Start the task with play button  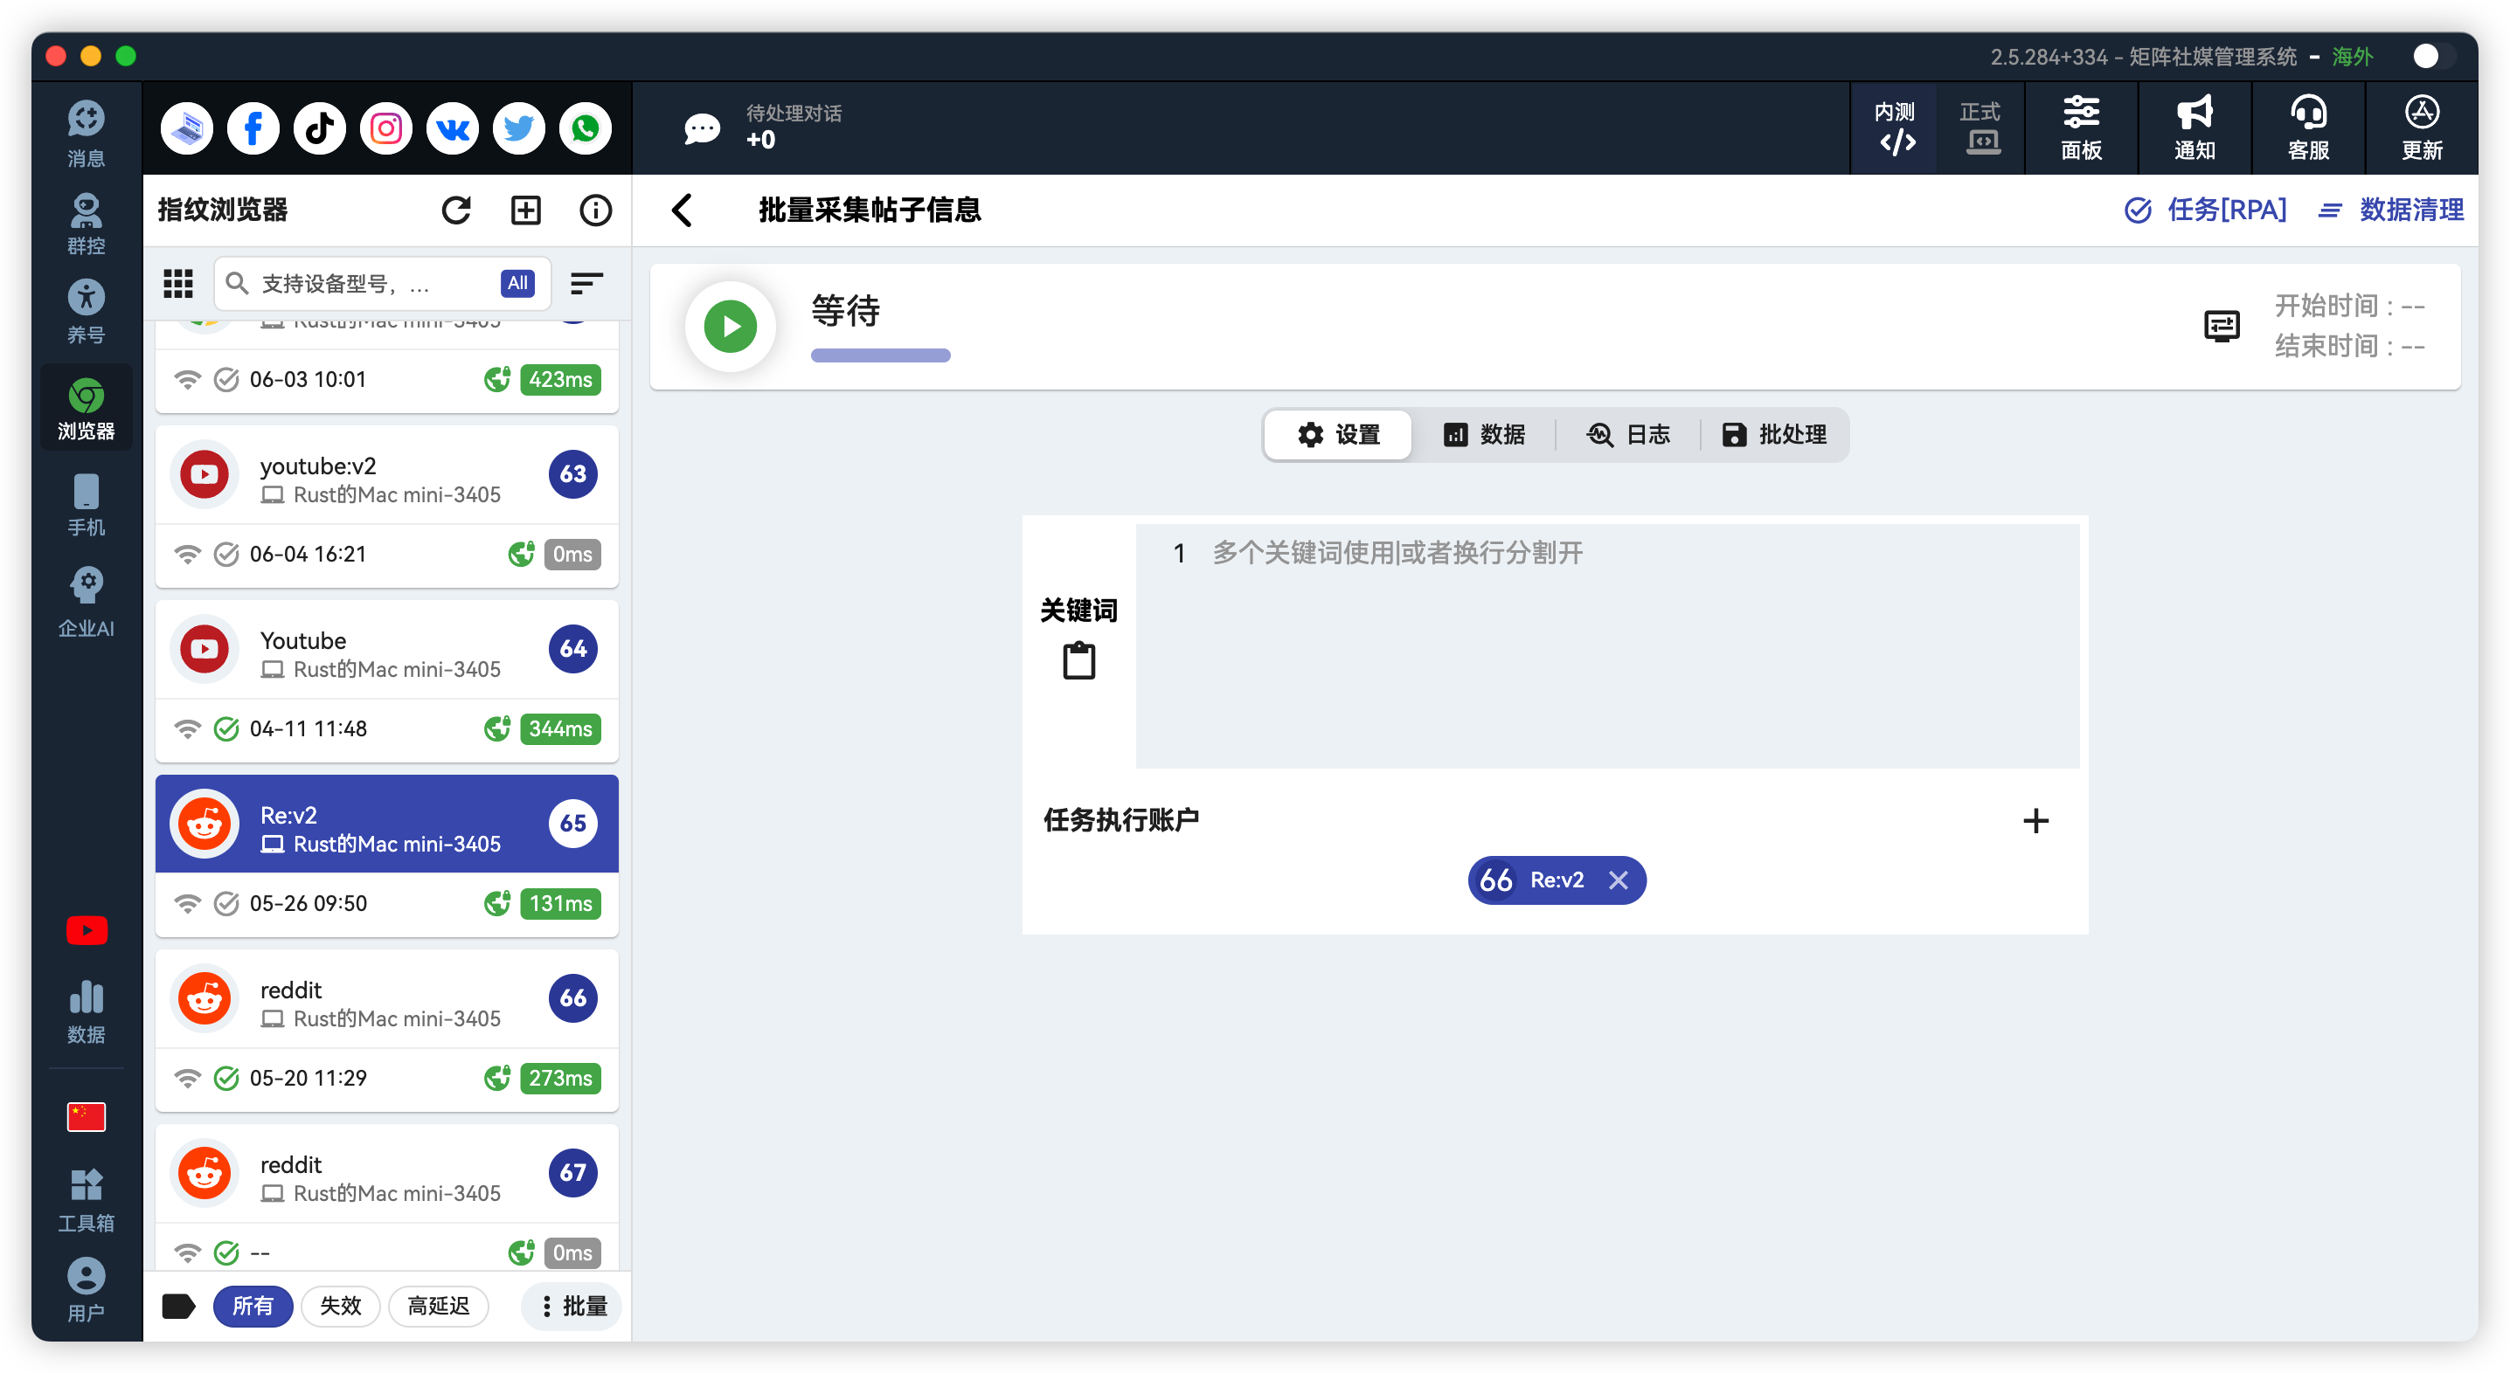point(730,326)
